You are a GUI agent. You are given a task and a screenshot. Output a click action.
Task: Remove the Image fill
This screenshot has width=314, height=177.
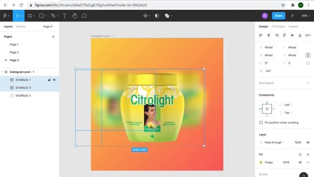point(308,162)
